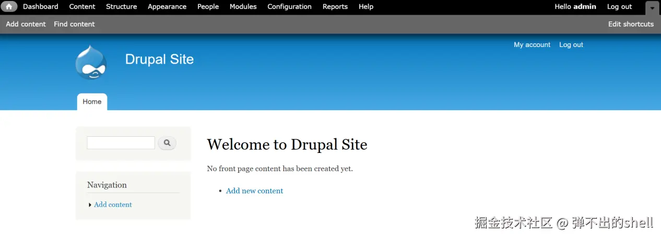Open the Help menu

366,7
